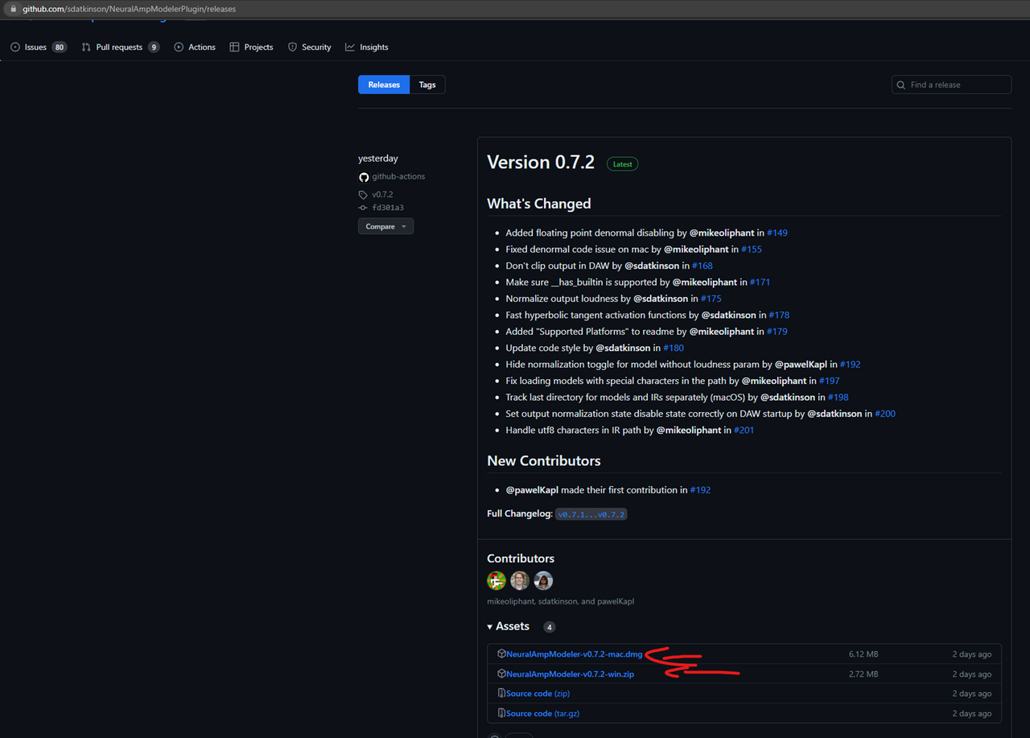Click the Issues count badge 80
This screenshot has width=1030, height=738.
point(60,47)
